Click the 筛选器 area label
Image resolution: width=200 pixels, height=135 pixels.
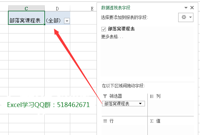116,96
